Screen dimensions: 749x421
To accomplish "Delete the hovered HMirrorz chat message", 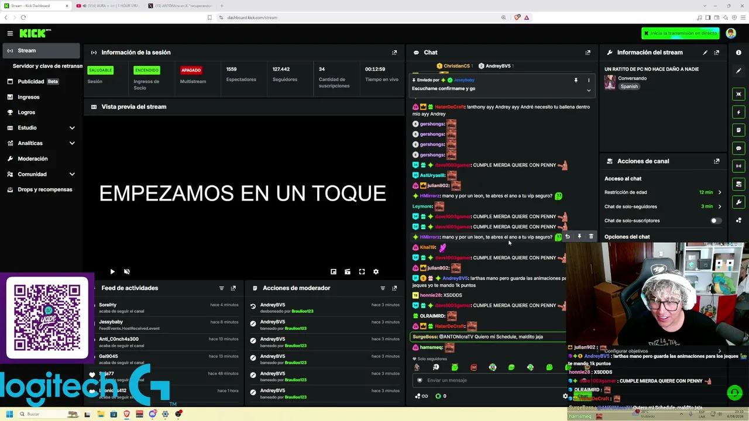I will (x=591, y=237).
